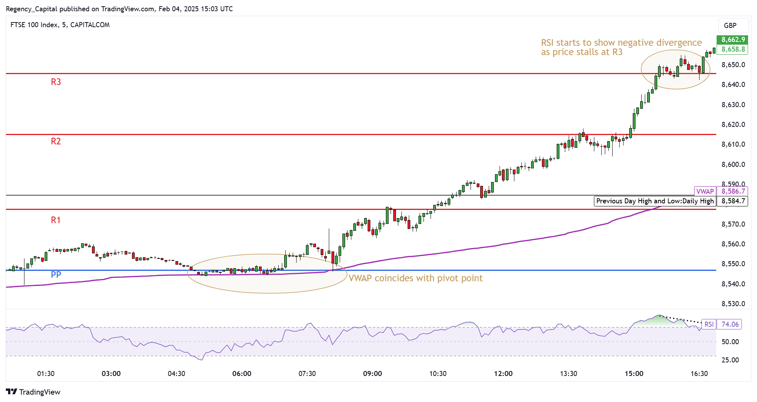
Task: Click the red R3 pivot label
Action: (56, 82)
